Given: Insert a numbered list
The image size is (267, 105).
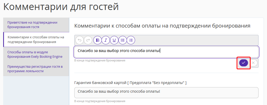Looking at the screenshot, I should pos(131,40).
